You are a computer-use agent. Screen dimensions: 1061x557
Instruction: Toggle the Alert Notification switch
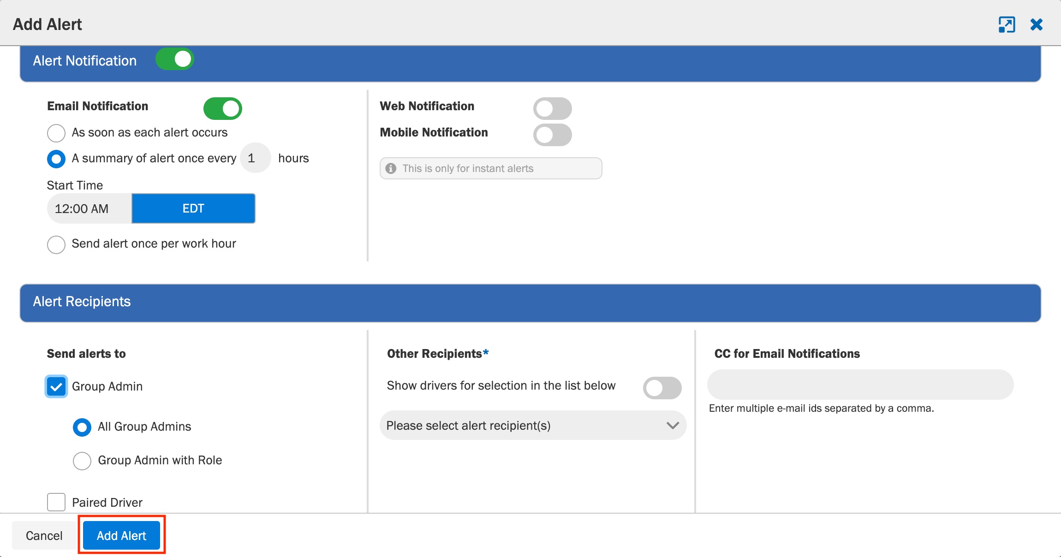pyautogui.click(x=175, y=59)
